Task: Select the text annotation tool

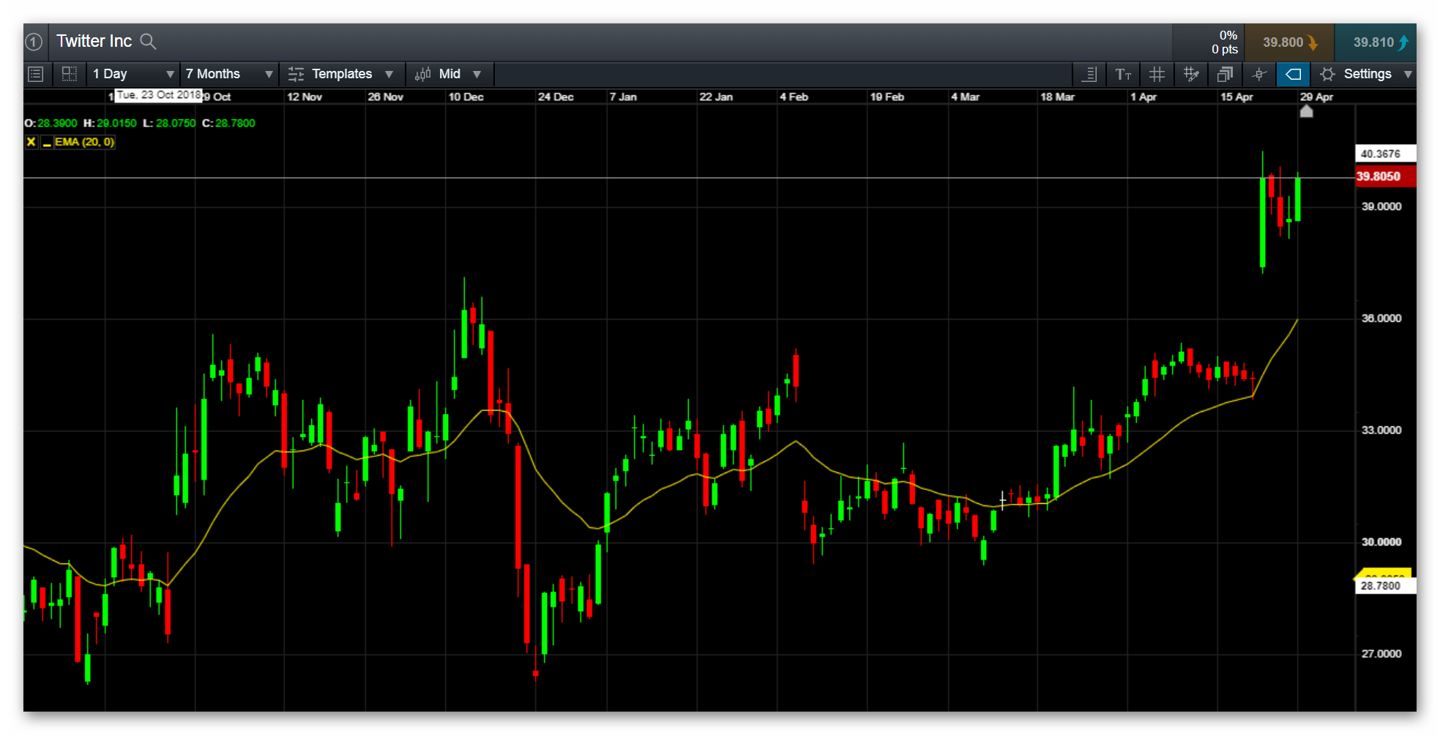Action: point(1123,74)
